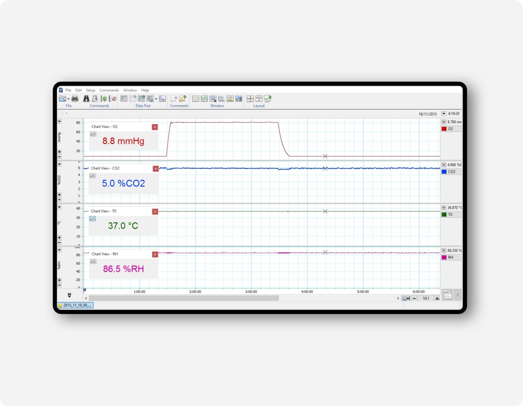Click the Zoom View magnifier icon
The width and height of the screenshot is (523, 406).
213,99
